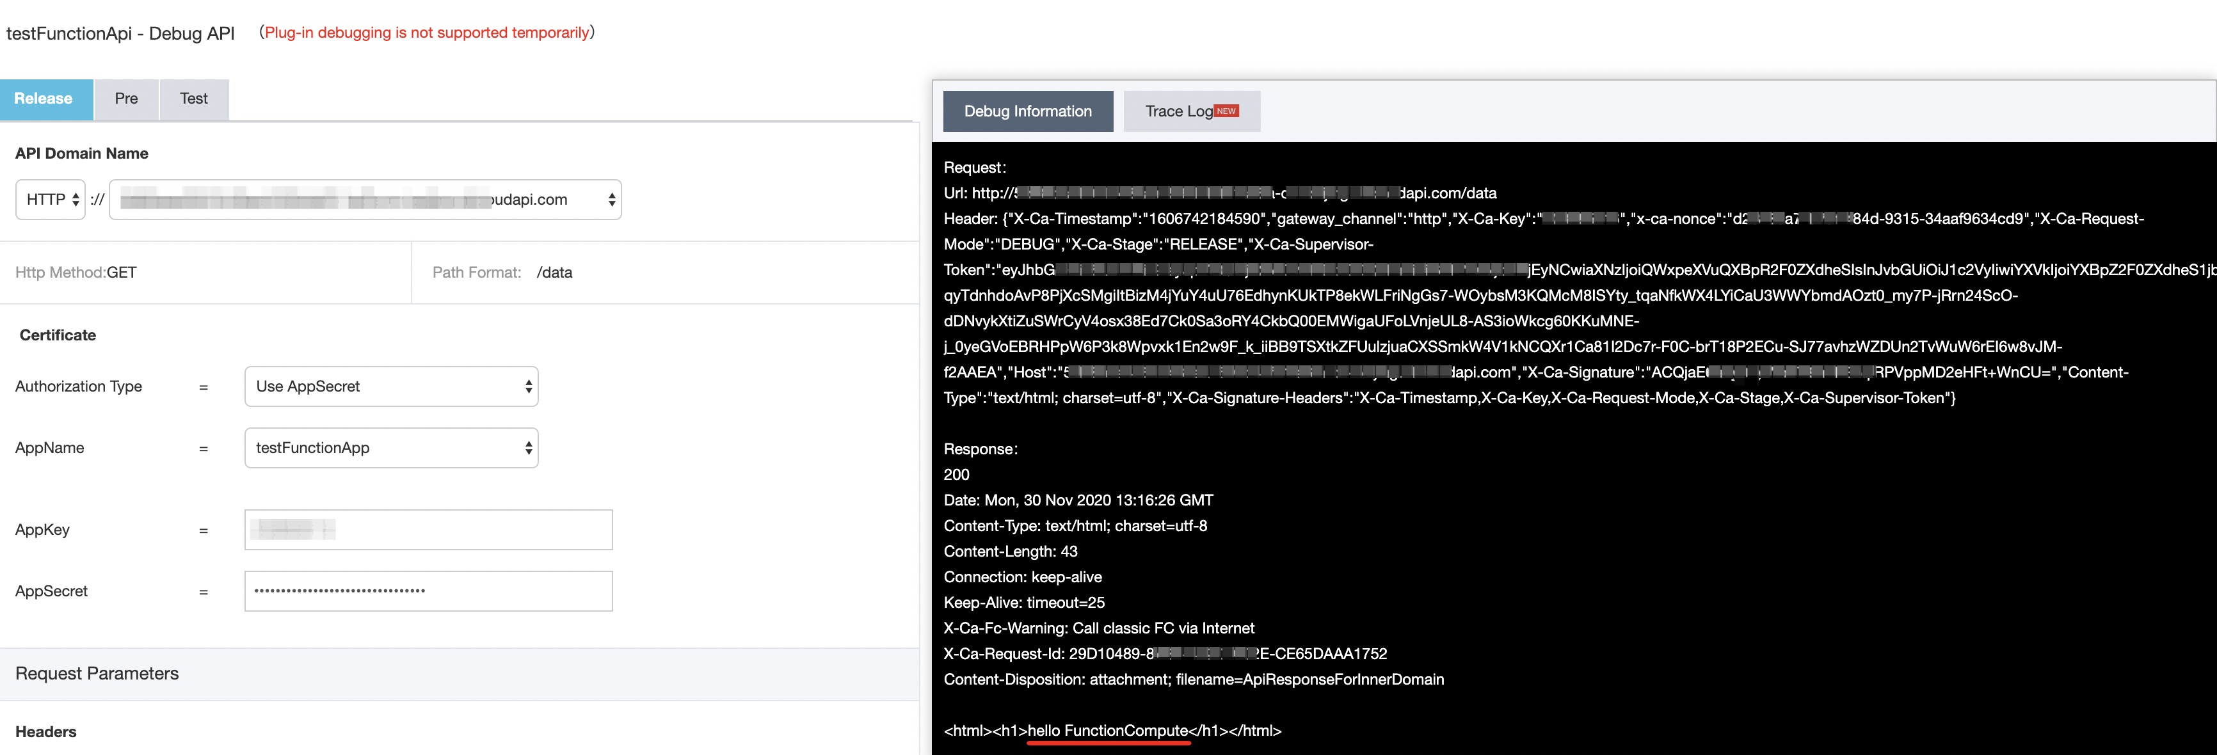This screenshot has height=755, width=2217.
Task: Click the 'hello FunctionCompute' response body line
Action: pyautogui.click(x=1113, y=731)
